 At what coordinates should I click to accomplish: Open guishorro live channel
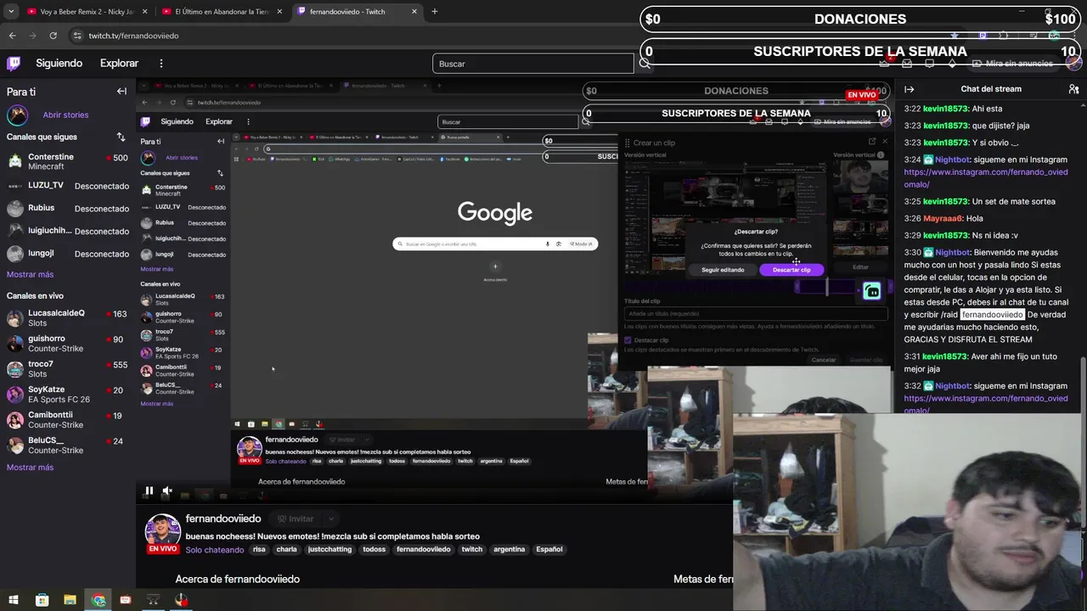pos(67,344)
